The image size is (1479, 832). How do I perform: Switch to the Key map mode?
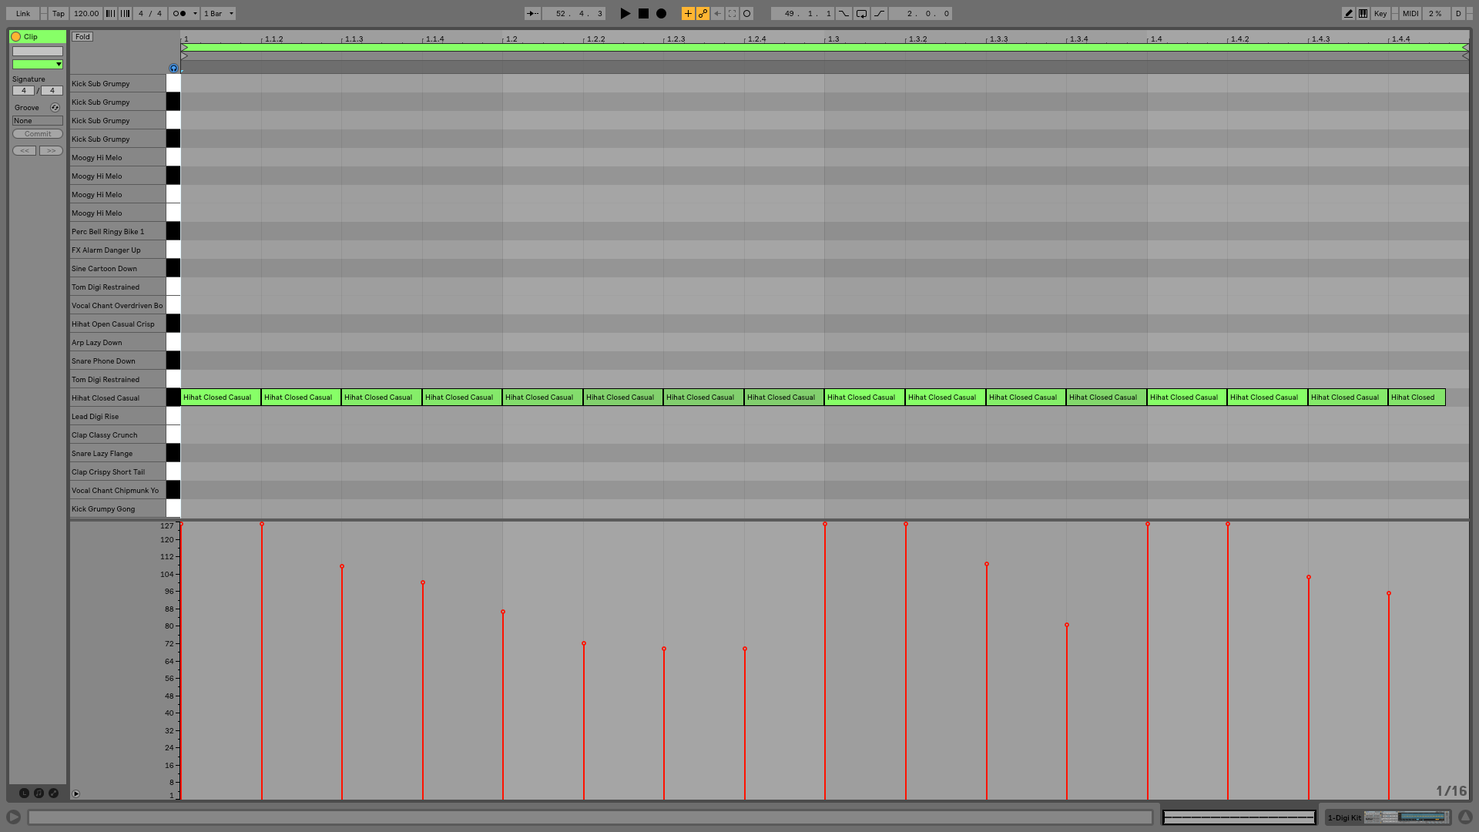click(x=1380, y=13)
